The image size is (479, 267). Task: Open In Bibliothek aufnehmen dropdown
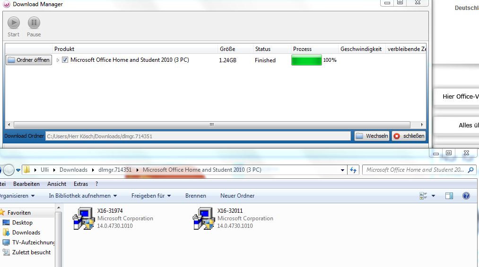coord(83,196)
